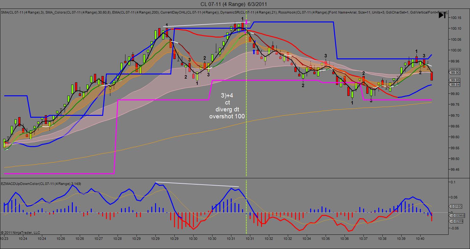
Task: Click the 99.55 price axis label
Action: 455,148
